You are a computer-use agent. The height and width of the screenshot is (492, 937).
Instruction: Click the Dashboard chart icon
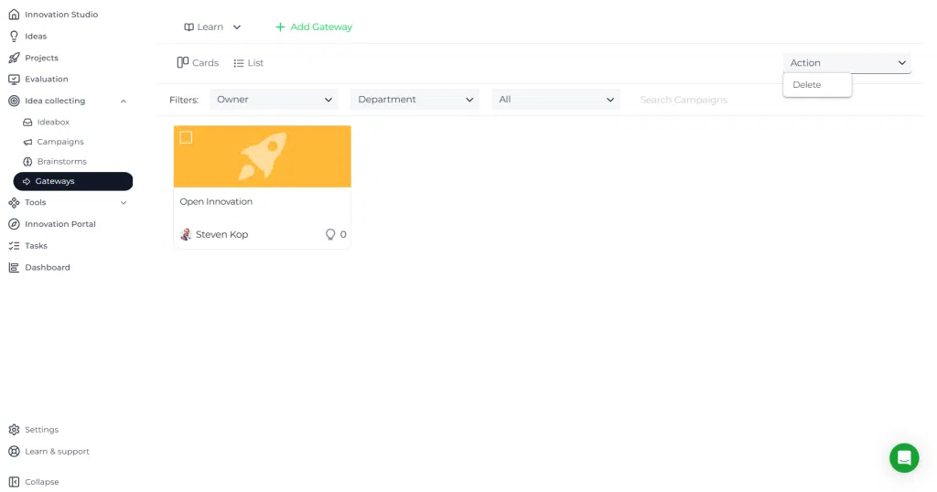pyautogui.click(x=14, y=268)
